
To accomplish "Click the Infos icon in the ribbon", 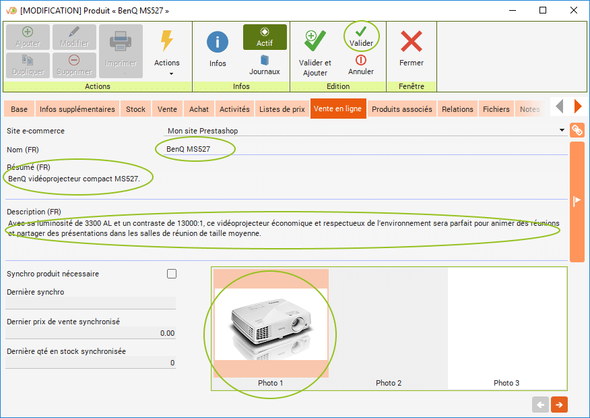I will tap(217, 42).
